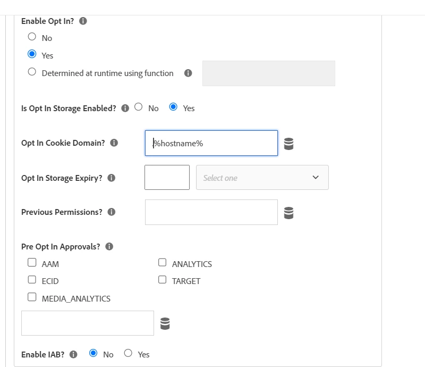
Task: Click the Opt In Storage Expiry number field
Action: point(167,178)
